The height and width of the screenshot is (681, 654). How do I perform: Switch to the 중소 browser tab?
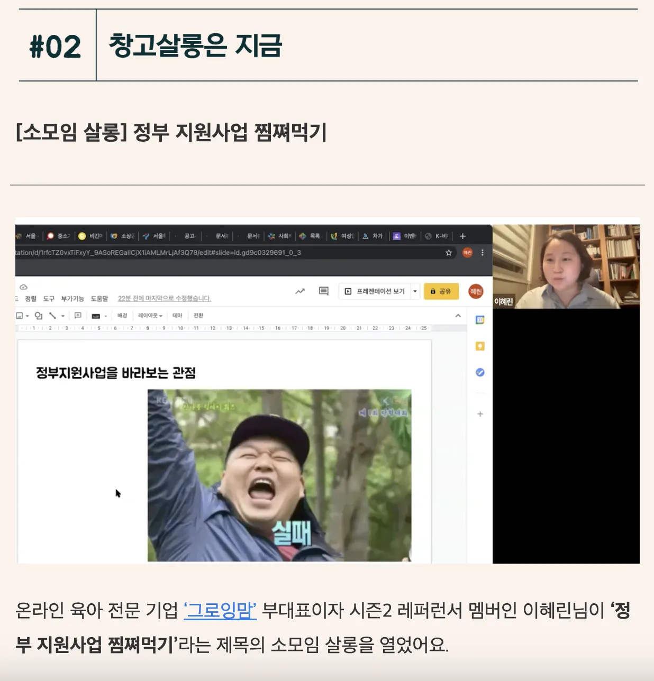coord(59,236)
